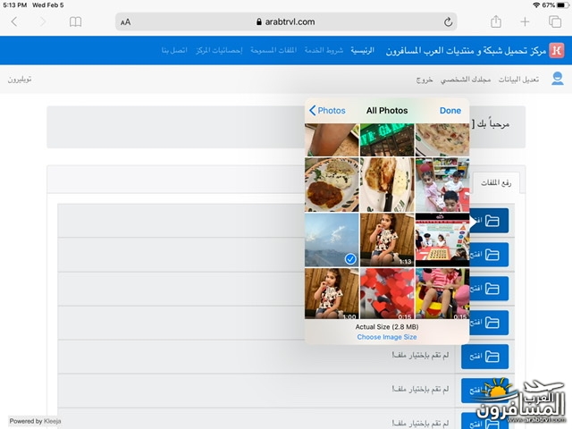Viewport: 572px width, 429px height.
Task: Select the classroom board game photo
Action: [x=442, y=240]
